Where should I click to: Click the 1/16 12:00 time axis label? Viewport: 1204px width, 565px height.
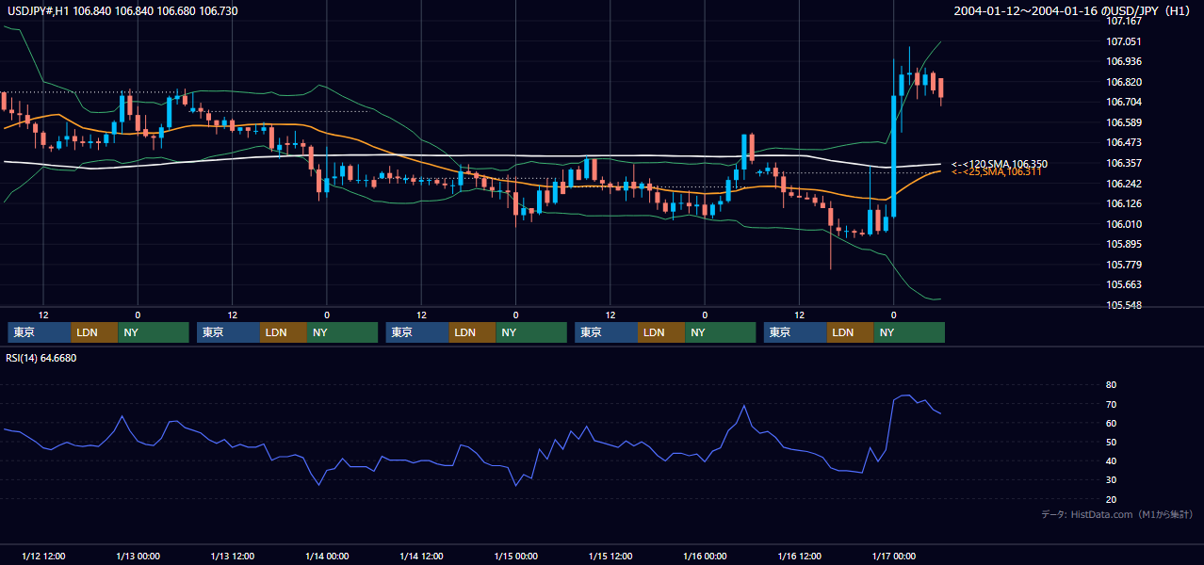pos(800,557)
